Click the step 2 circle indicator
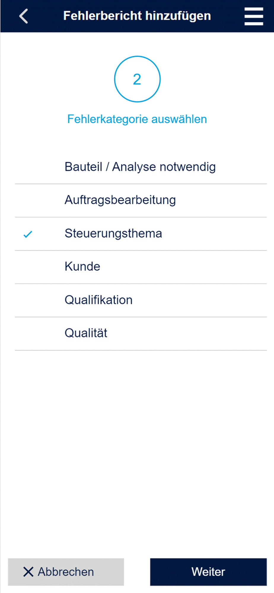This screenshot has width=274, height=593. [137, 79]
